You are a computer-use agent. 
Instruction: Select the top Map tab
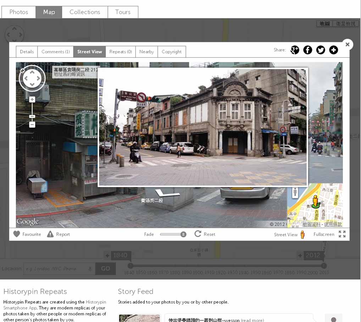click(x=49, y=12)
